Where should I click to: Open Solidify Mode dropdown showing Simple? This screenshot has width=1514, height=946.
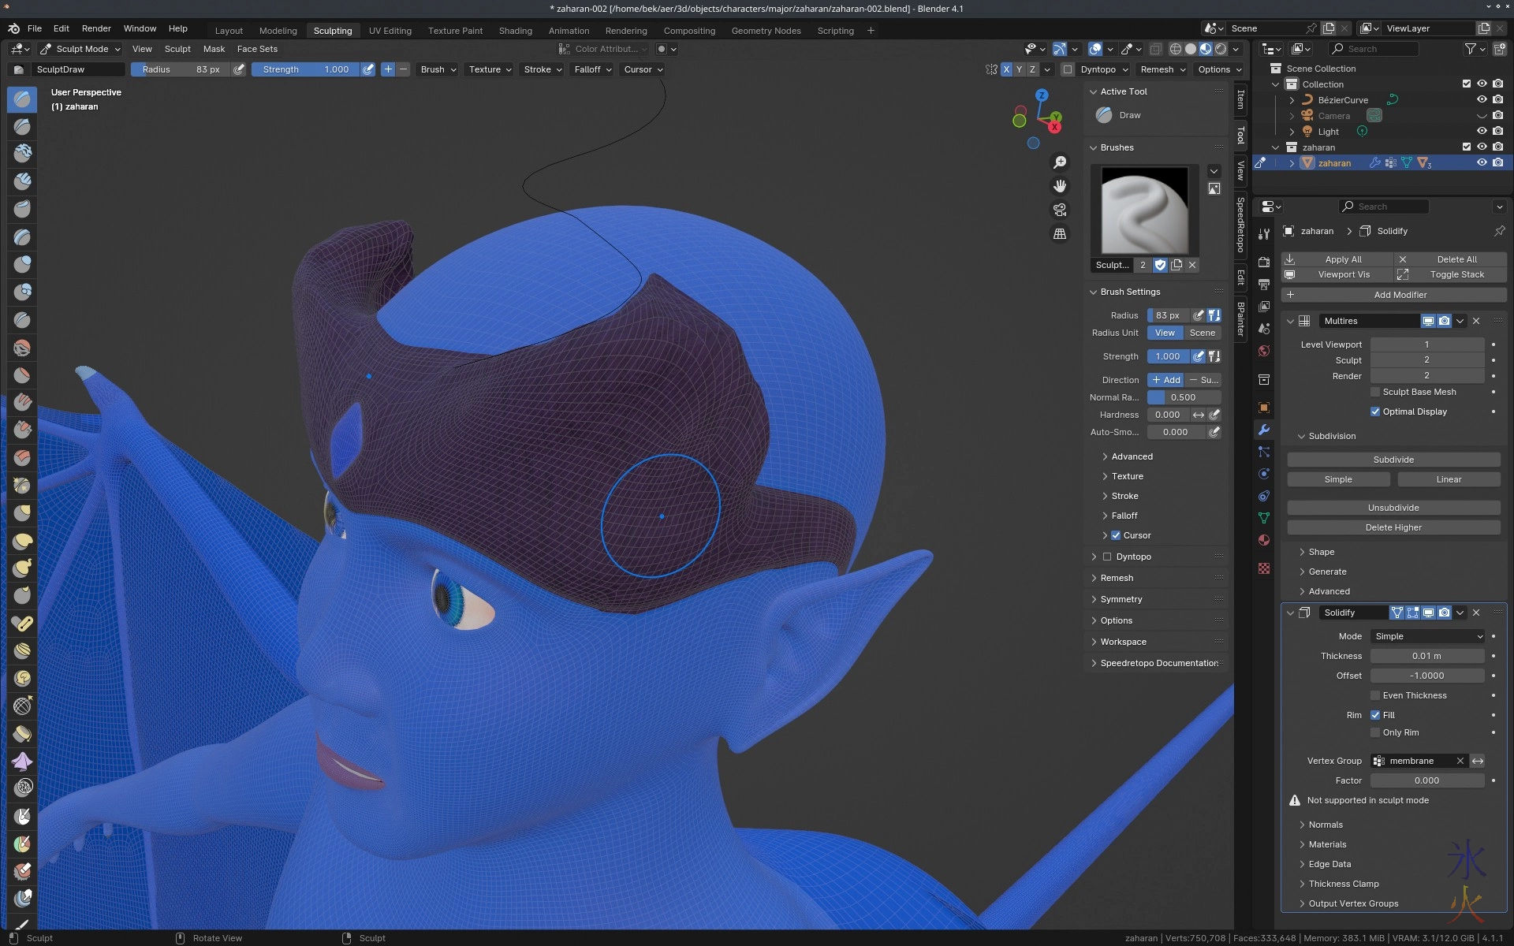(x=1427, y=636)
